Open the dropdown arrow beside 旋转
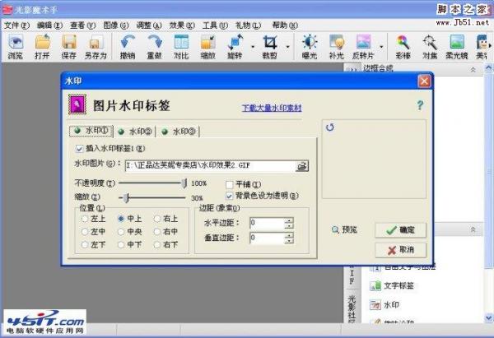494x338 pixels. tap(253, 47)
